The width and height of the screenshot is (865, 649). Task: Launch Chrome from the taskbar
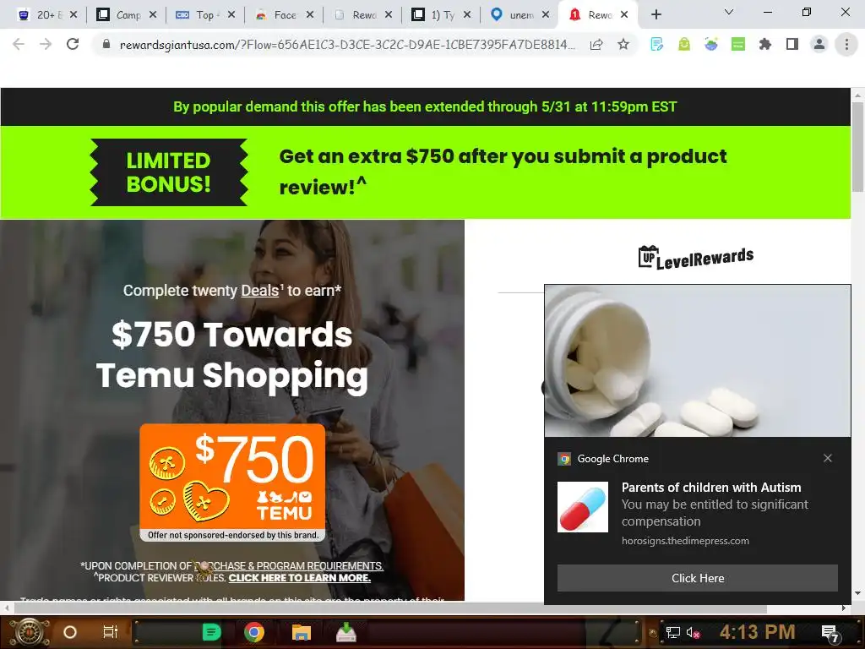(253, 632)
